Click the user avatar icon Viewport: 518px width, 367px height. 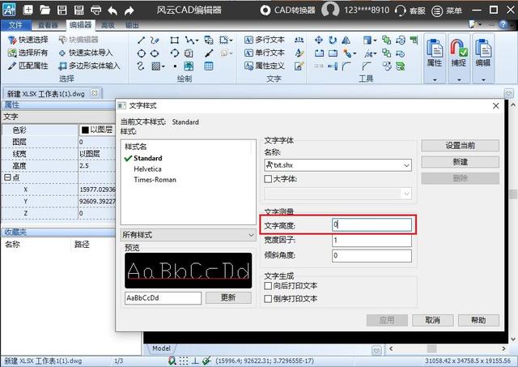click(330, 10)
